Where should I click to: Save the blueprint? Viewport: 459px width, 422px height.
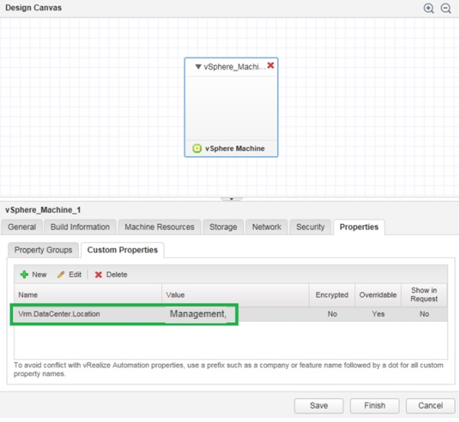pos(319,406)
